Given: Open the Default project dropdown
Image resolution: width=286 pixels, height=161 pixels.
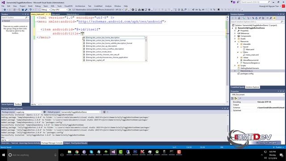Looking at the screenshot, I should (x=81, y=112).
